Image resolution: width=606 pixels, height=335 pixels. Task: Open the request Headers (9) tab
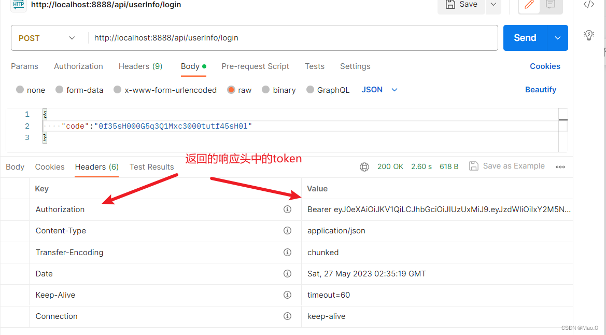click(140, 66)
